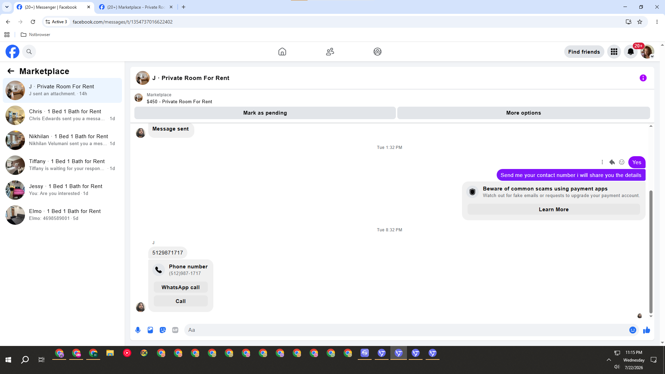Open a new browser tab
Screen dimensions: 665x374
[184, 7]
